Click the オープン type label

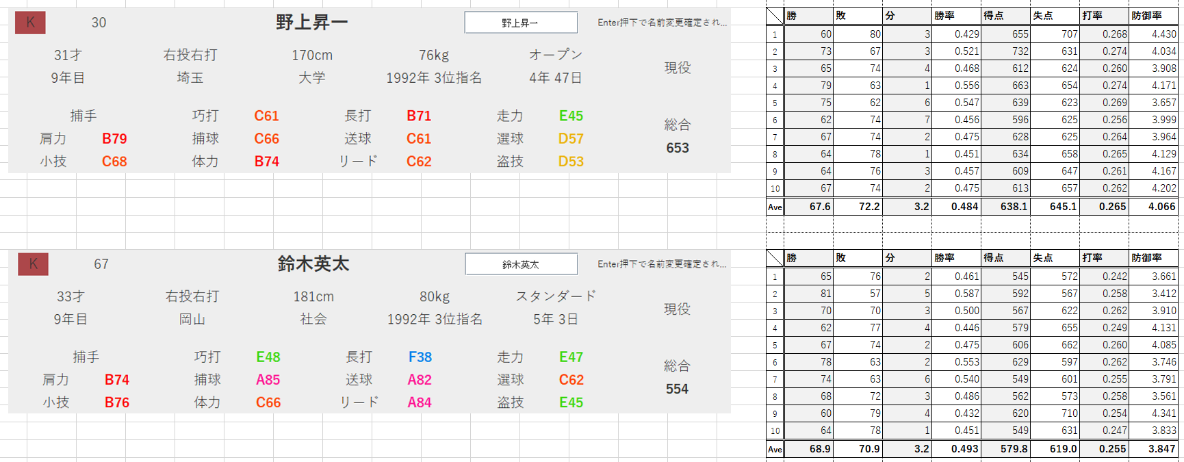coord(556,55)
